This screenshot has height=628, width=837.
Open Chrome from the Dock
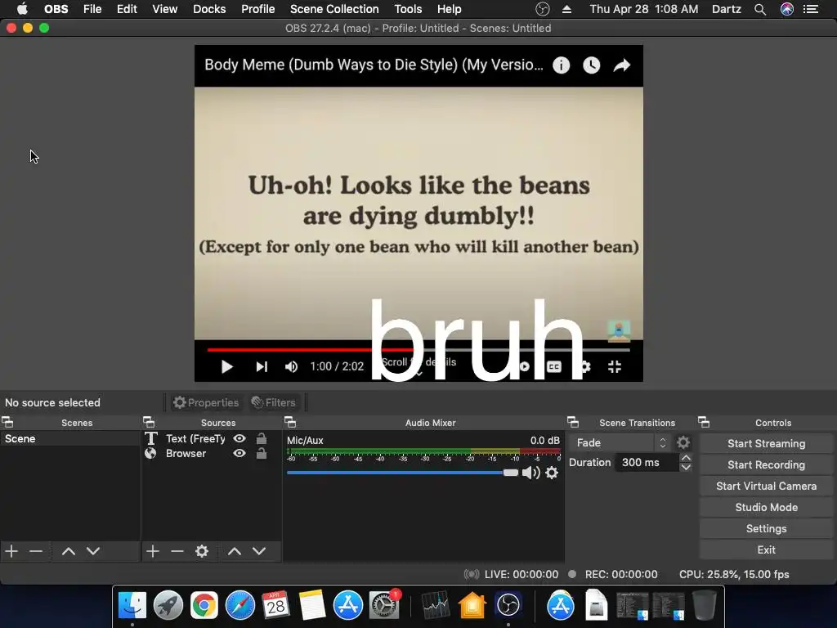[204, 606]
